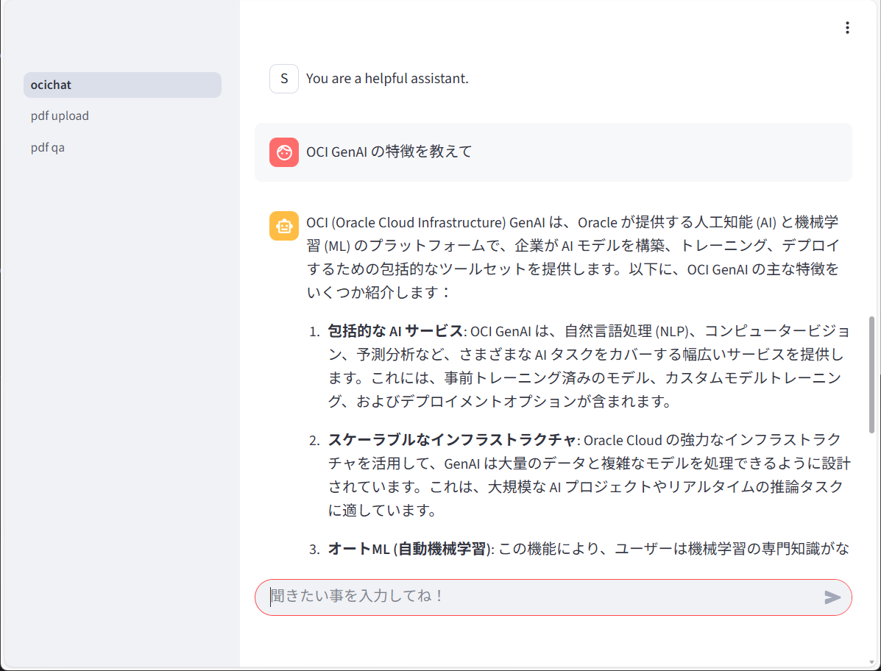The width and height of the screenshot is (881, 671).
Task: Open the three-dot main menu
Action: 846,27
